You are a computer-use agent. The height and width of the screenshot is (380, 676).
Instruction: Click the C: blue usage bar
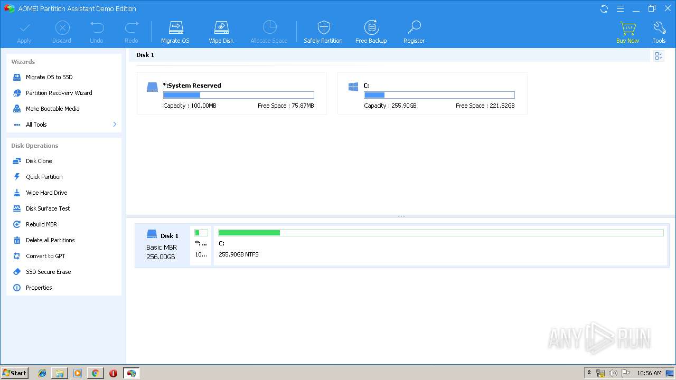pyautogui.click(x=439, y=95)
